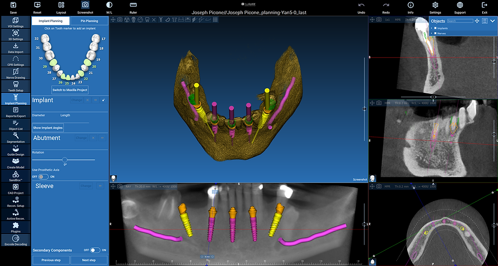
Task: Toggle Use Prosthetic Axis switch
Action: (43, 177)
